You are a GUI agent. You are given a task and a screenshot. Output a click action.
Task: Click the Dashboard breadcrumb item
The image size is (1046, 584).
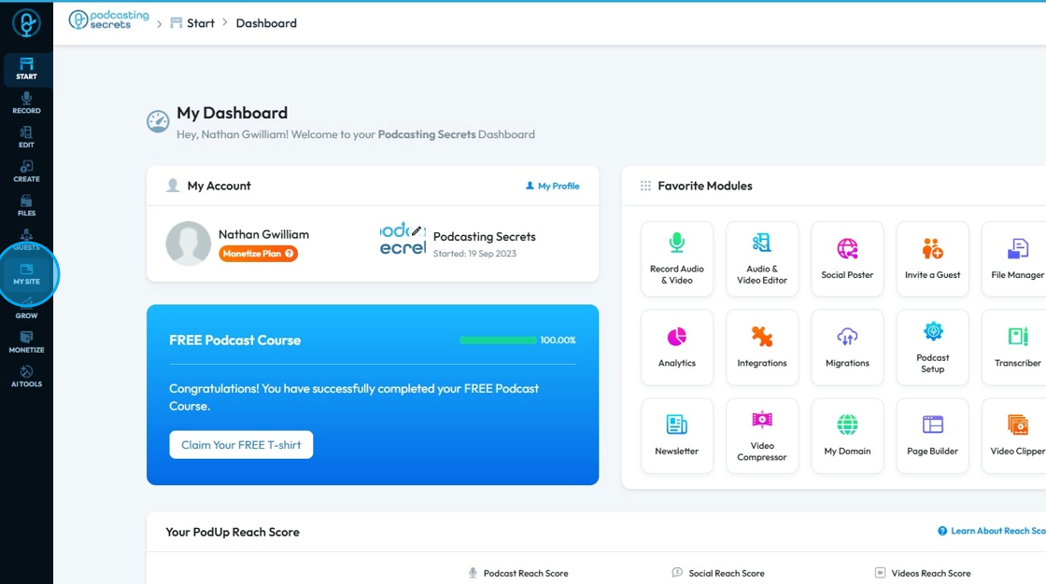[266, 23]
